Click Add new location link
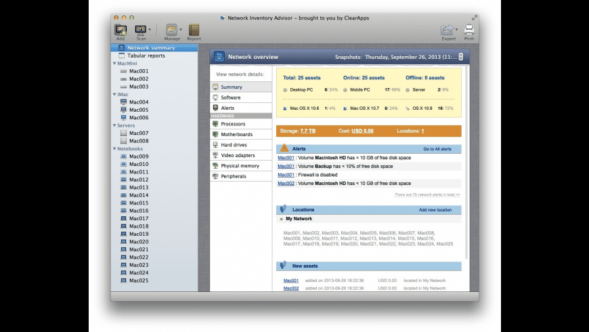The image size is (589, 332). coord(435,210)
